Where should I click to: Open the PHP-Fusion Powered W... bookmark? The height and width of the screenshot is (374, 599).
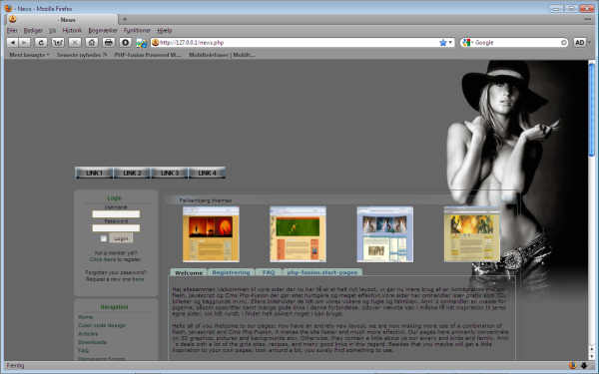point(148,55)
